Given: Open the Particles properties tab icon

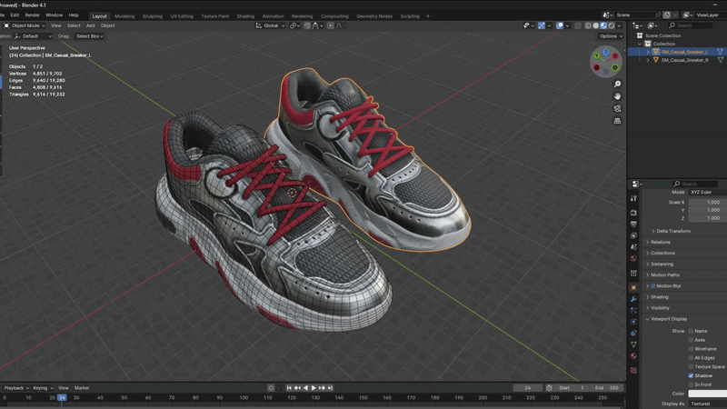Looking at the screenshot, I should (x=633, y=310).
